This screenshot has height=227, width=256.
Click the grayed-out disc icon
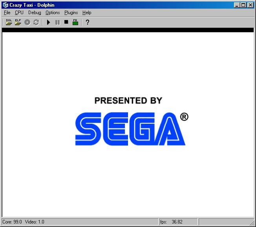pyautogui.click(x=27, y=22)
